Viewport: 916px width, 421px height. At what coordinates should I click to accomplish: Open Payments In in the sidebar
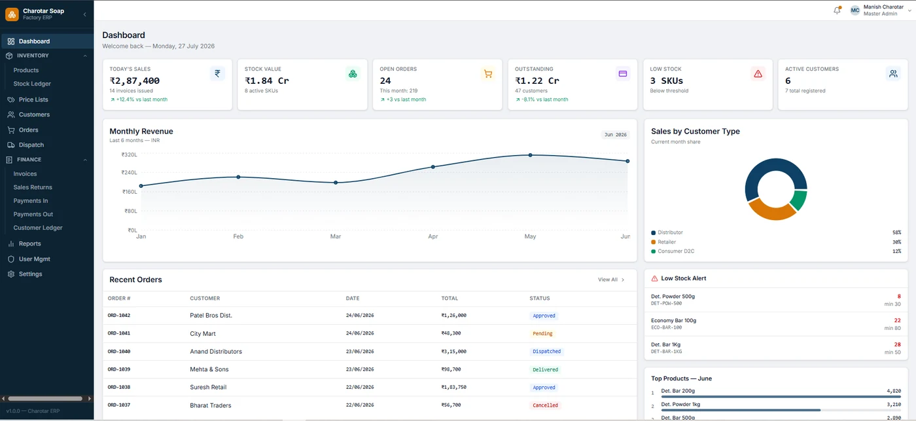click(31, 201)
